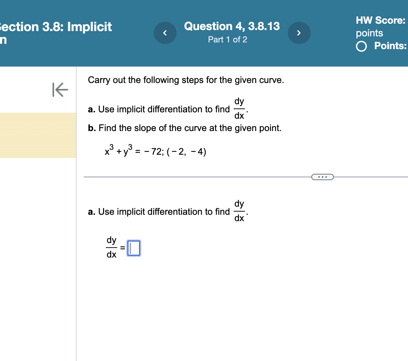Viewport: 408px width, 361px height.
Task: Click the forward navigation circle after the title
Action: pos(299,32)
